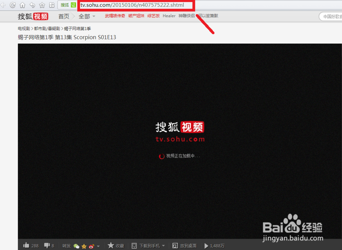Open the 神雕侠侣 link
342x250 pixels.
[186, 16]
